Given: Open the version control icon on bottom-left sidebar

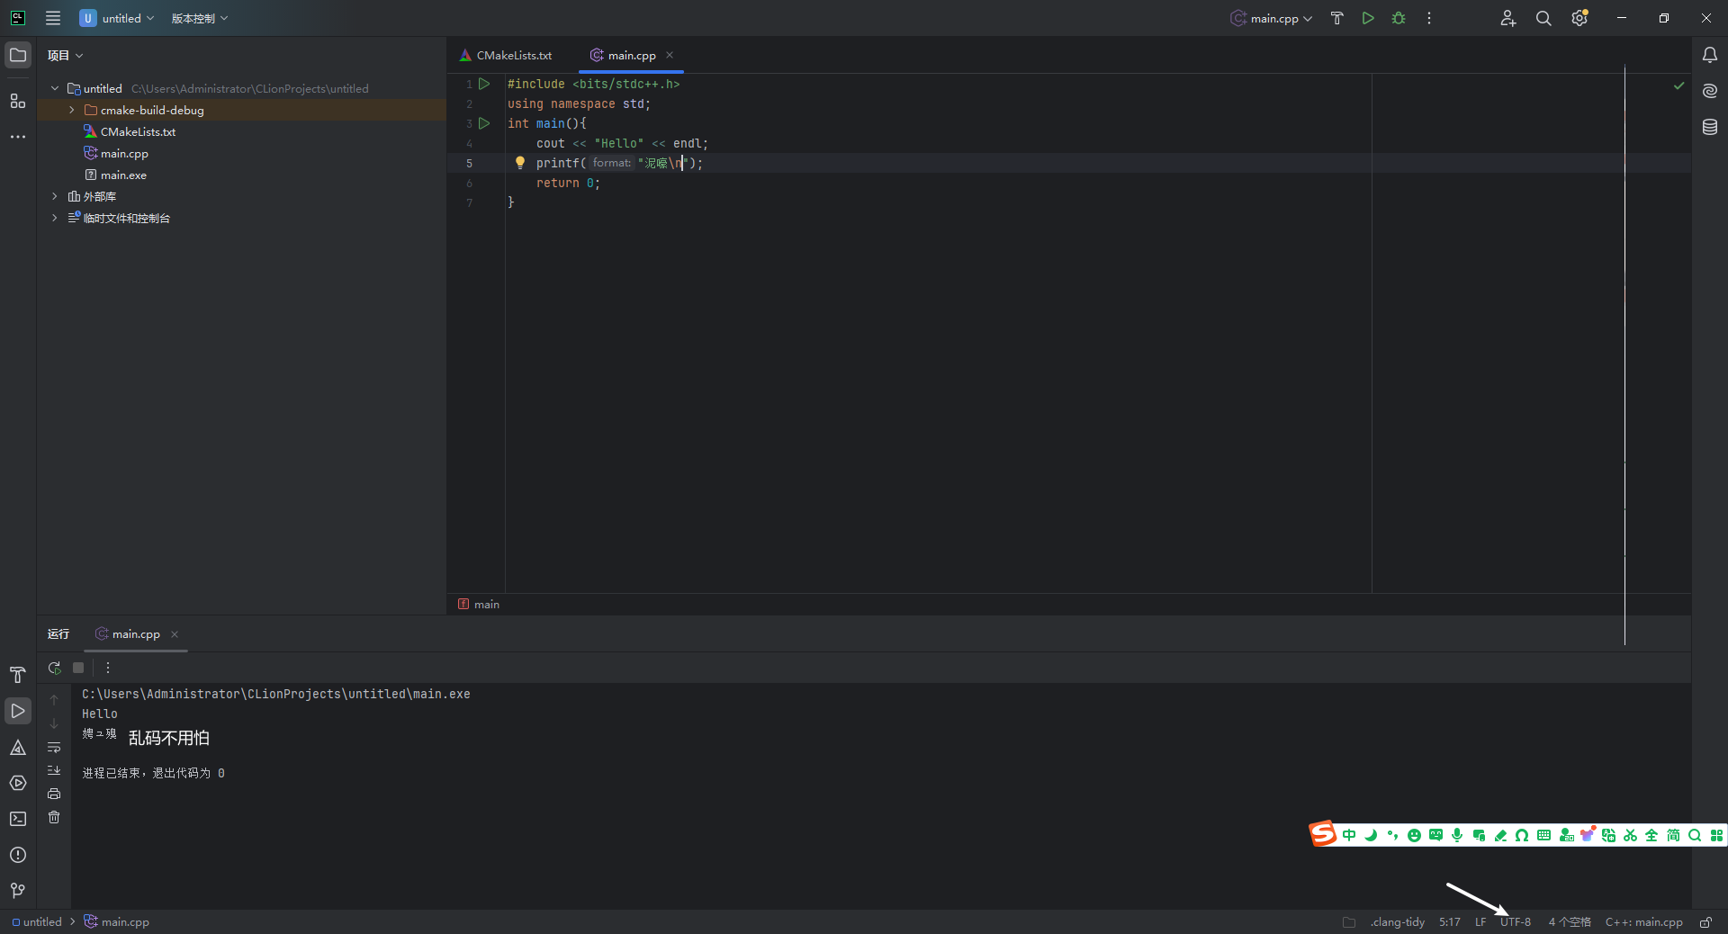Looking at the screenshot, I should click(x=17, y=891).
